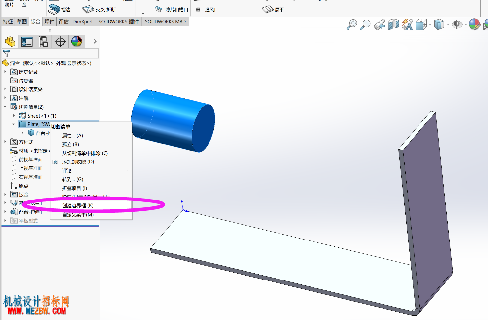488x320 pixels.
Task: Click the Previous View icon
Action: 380,24
